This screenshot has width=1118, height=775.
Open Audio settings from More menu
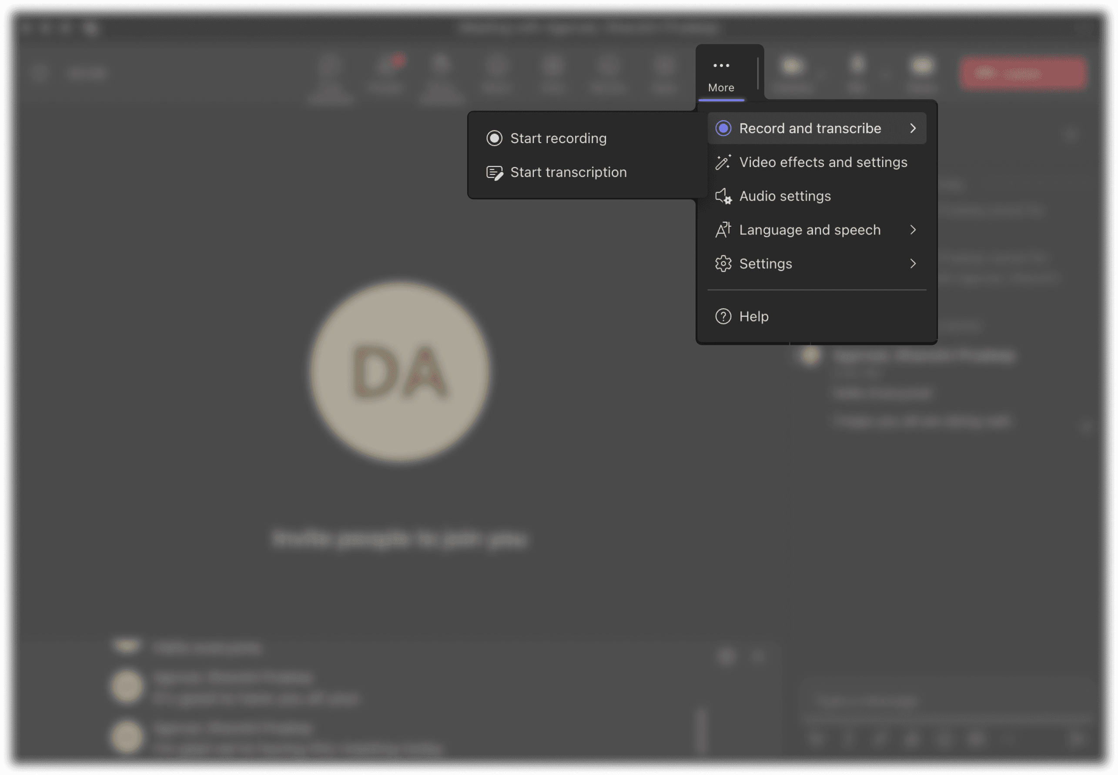tap(784, 196)
